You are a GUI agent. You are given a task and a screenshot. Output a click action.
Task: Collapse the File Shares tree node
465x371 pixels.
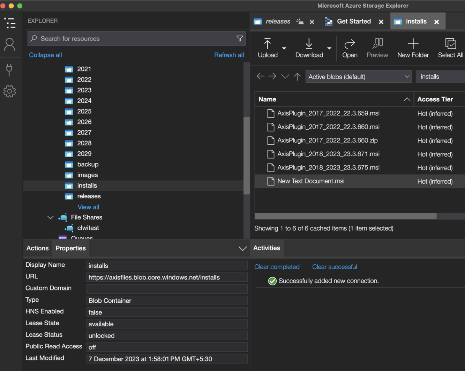(51, 218)
